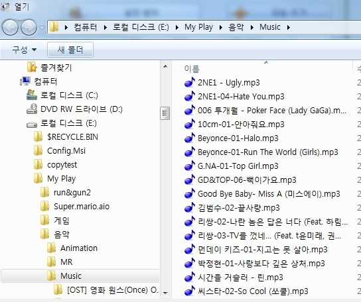The width and height of the screenshot is (361, 302).
Task: Click the music icon of 리쌍-02-나란 놈은 답은 너다
Action: tap(190, 222)
